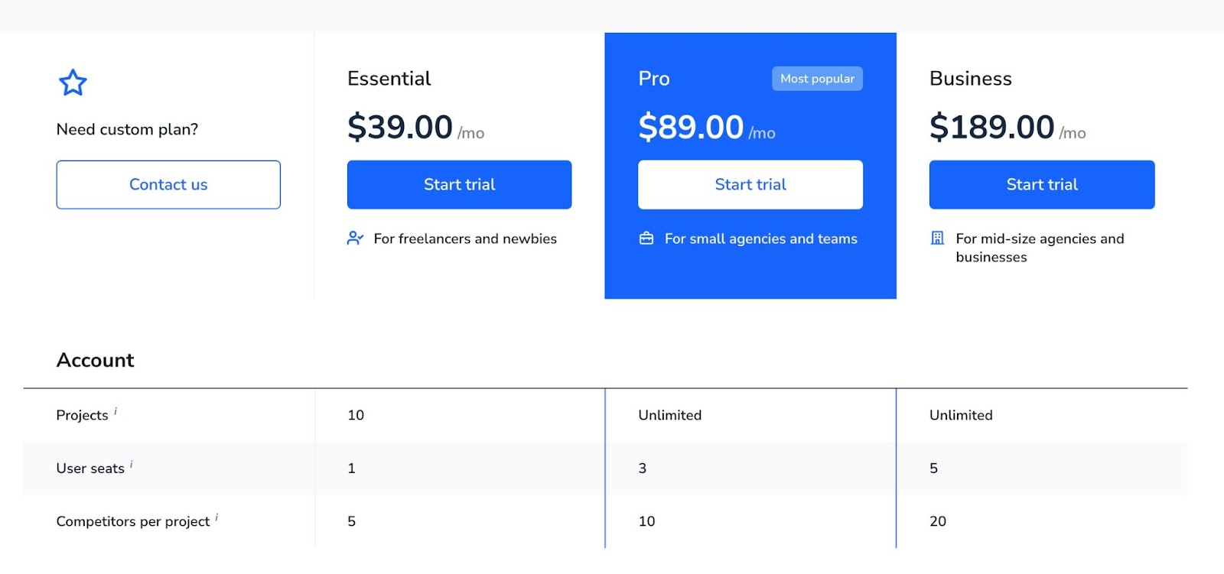Start trial for the Essential plan
This screenshot has height=574, width=1224.
459,184
